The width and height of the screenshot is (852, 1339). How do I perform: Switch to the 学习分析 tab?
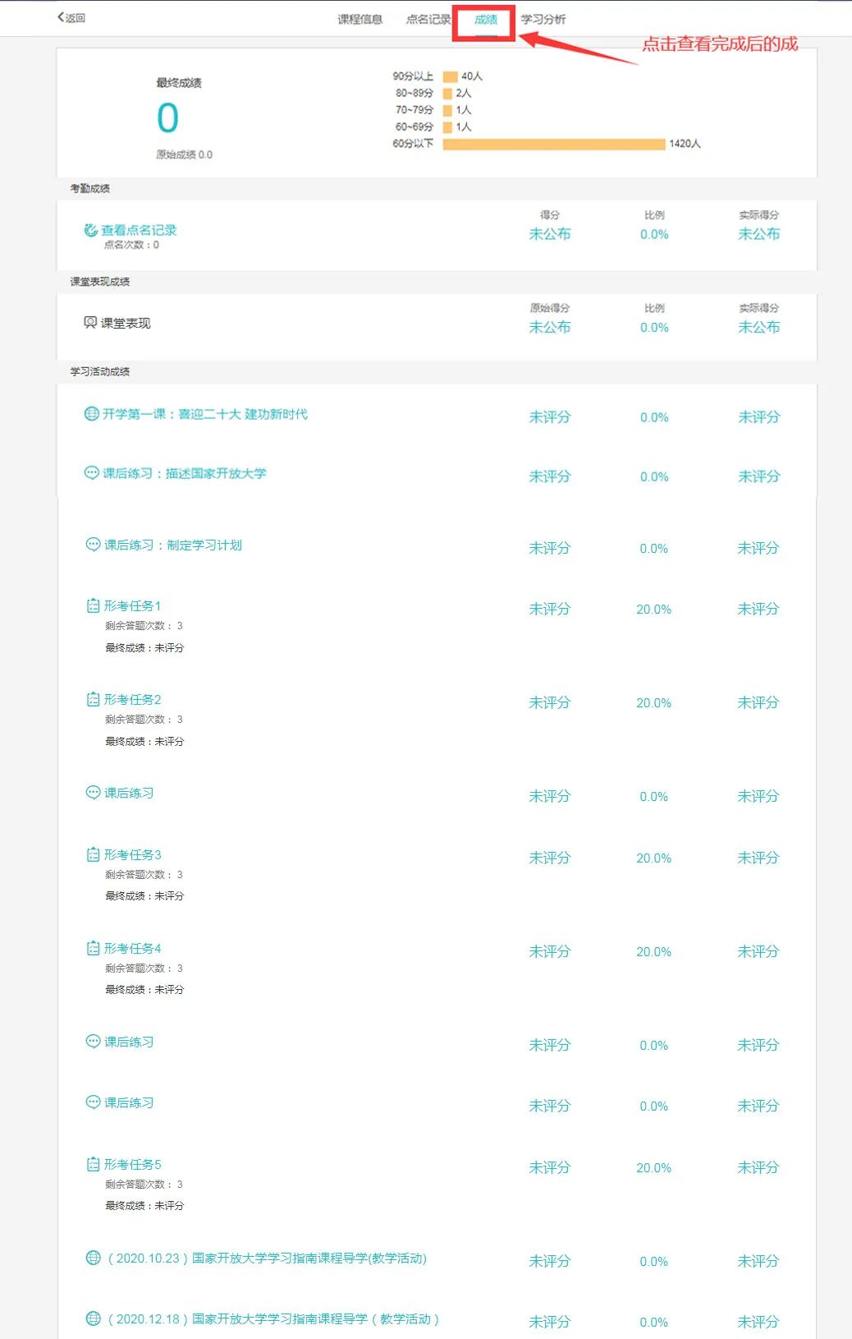point(543,19)
